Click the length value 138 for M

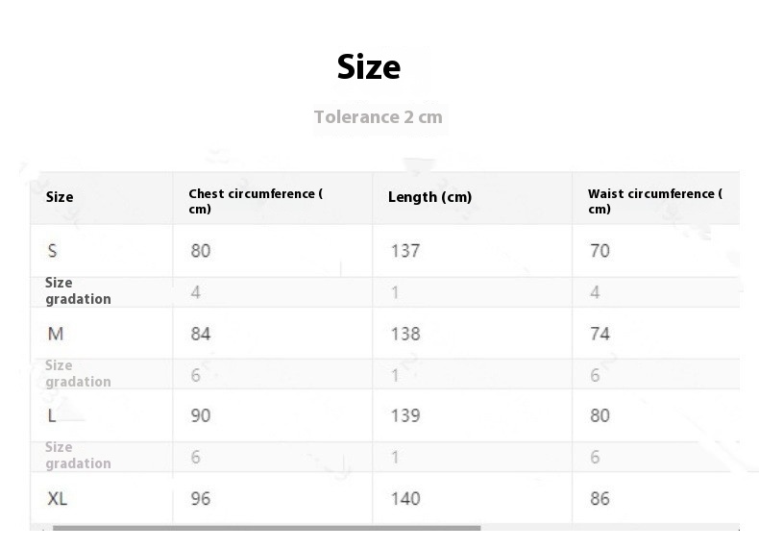(x=405, y=334)
